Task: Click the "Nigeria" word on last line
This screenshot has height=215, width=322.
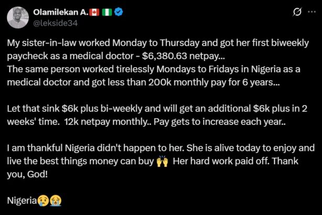Action: [21, 199]
